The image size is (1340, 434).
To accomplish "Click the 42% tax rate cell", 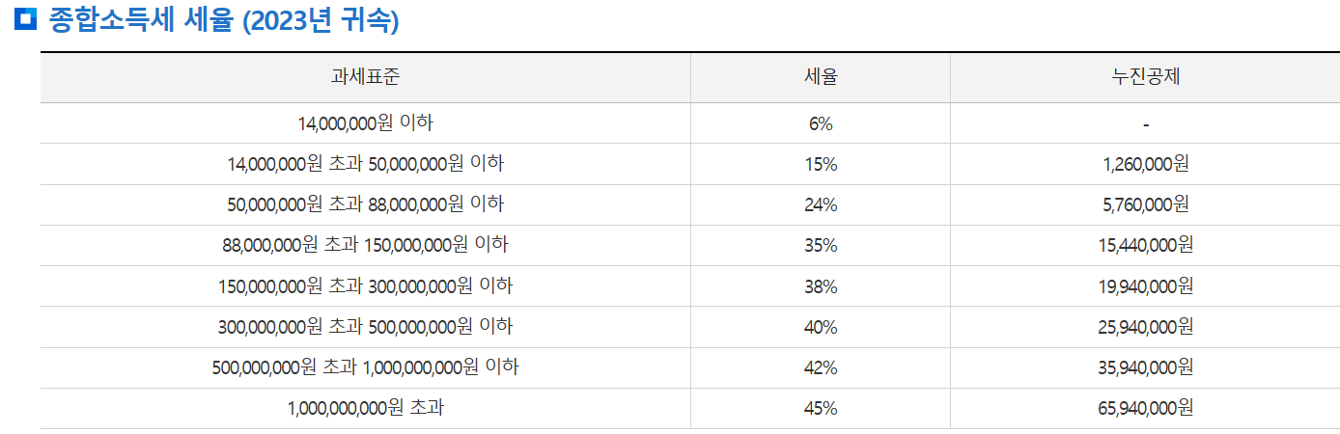I will coord(821,367).
